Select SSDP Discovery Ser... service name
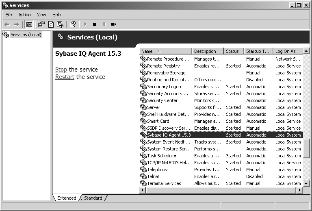This screenshot has height=211, width=312. point(169,128)
